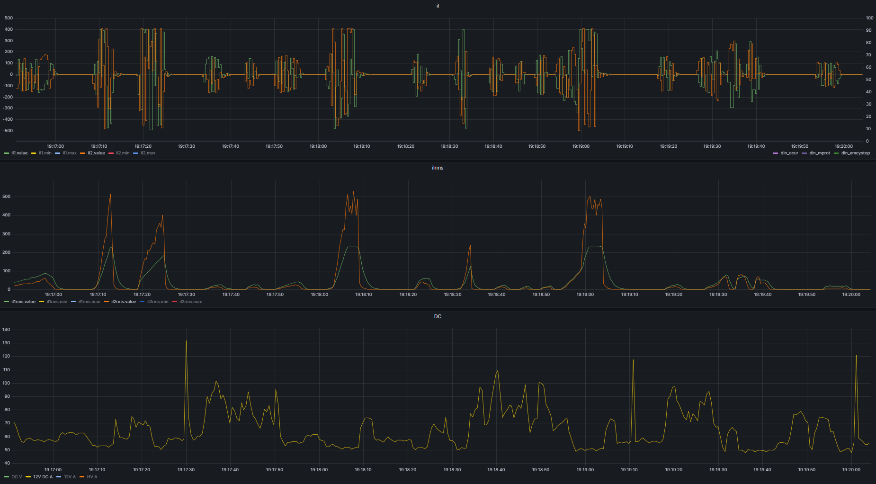The height and width of the screenshot is (484, 876).
Task: Show the il2.max series
Action: tap(148, 153)
